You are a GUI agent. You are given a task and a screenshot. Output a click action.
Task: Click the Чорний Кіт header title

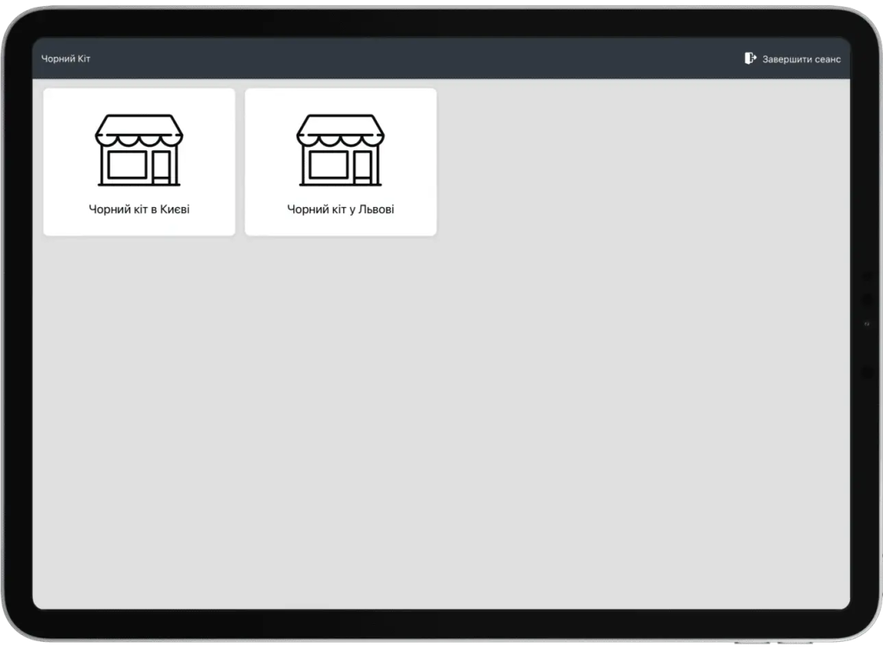66,59
